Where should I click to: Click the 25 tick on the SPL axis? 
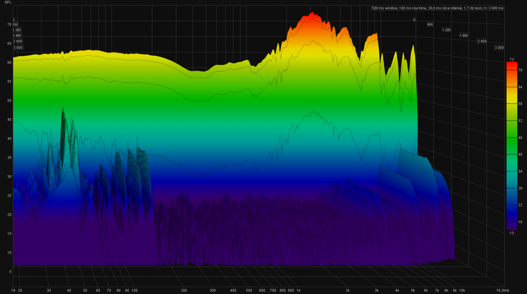[9, 196]
